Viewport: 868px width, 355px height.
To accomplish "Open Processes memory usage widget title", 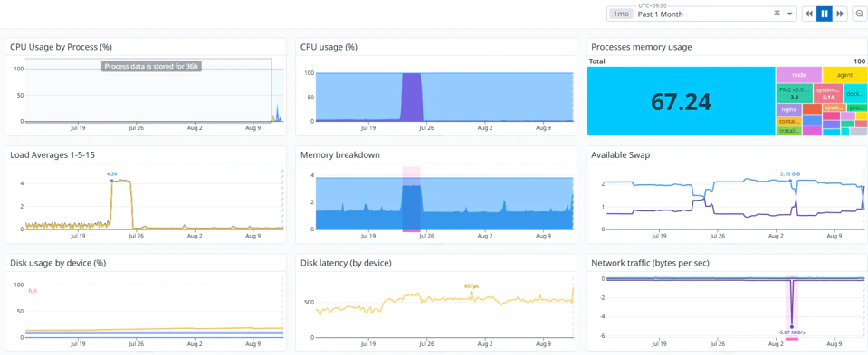I will point(641,48).
